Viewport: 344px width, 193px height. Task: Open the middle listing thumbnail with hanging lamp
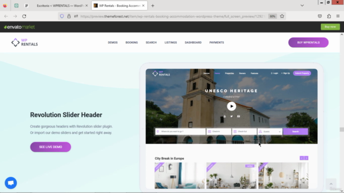point(231,175)
